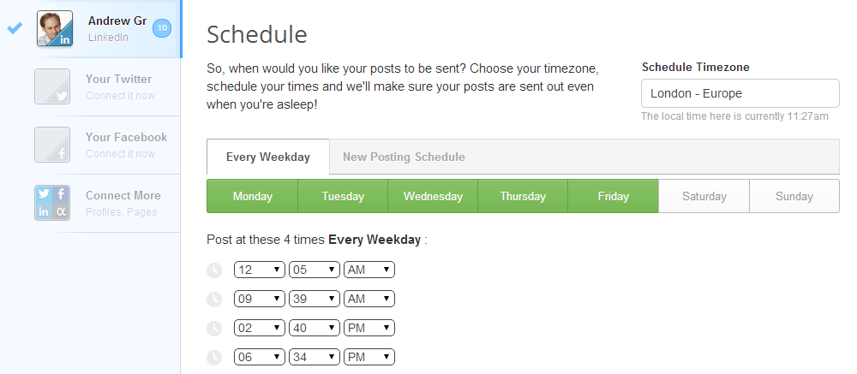Click the Your Facebook placeholder icon
The height and width of the screenshot is (374, 857).
51,145
